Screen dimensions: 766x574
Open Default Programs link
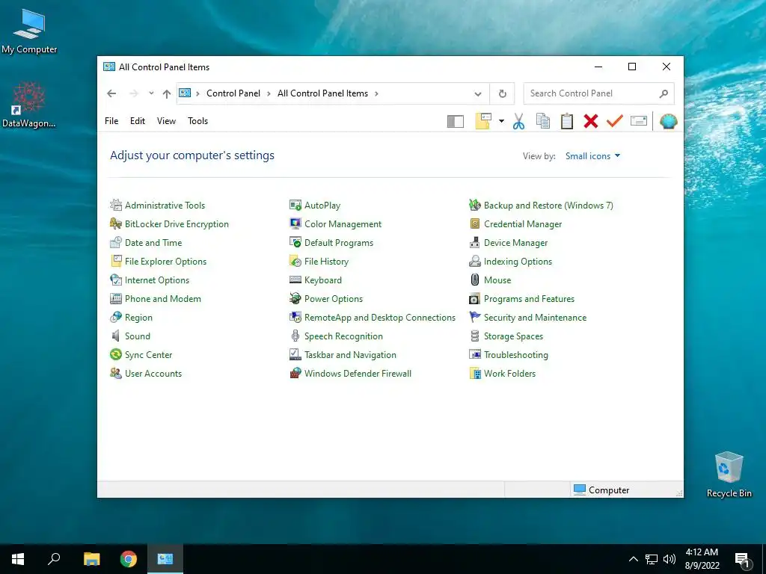339,243
